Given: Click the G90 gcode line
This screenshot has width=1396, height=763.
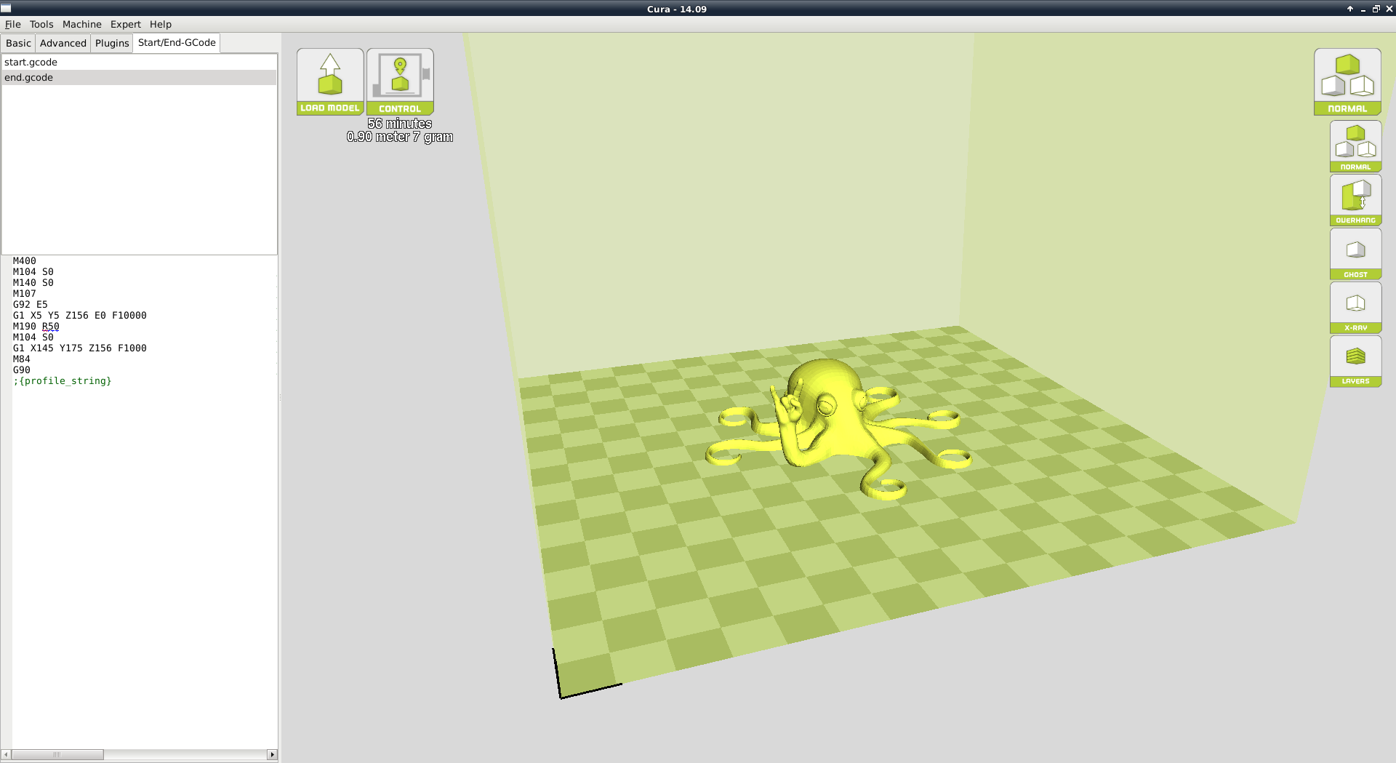Looking at the screenshot, I should (x=21, y=369).
